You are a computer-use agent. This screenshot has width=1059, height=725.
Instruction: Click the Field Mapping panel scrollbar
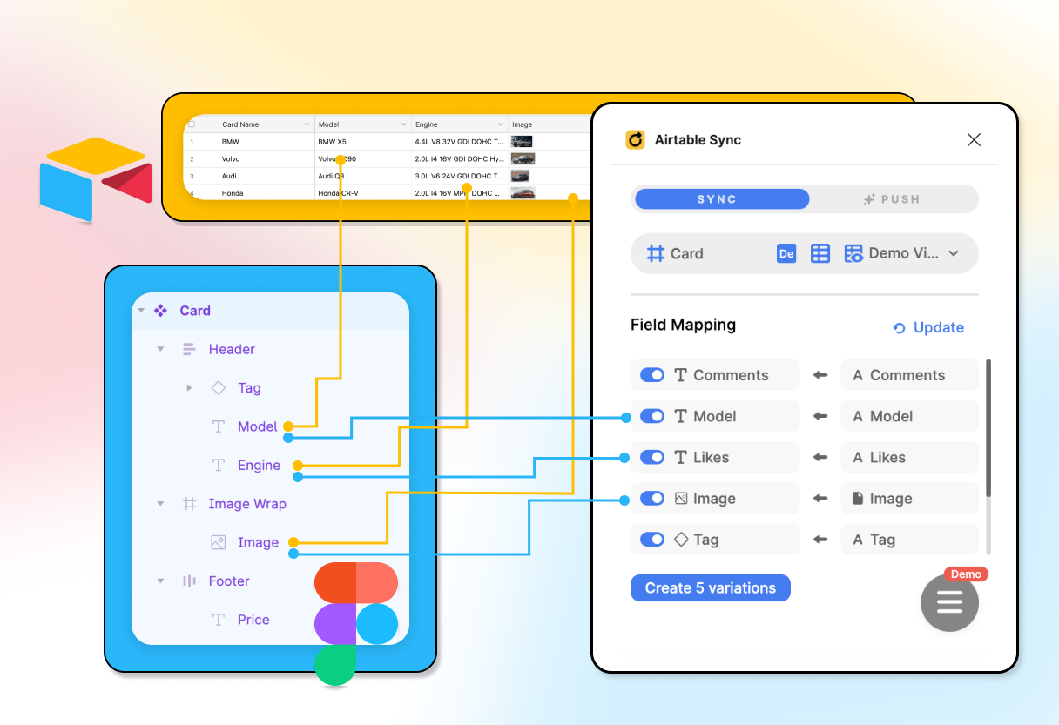tap(988, 427)
